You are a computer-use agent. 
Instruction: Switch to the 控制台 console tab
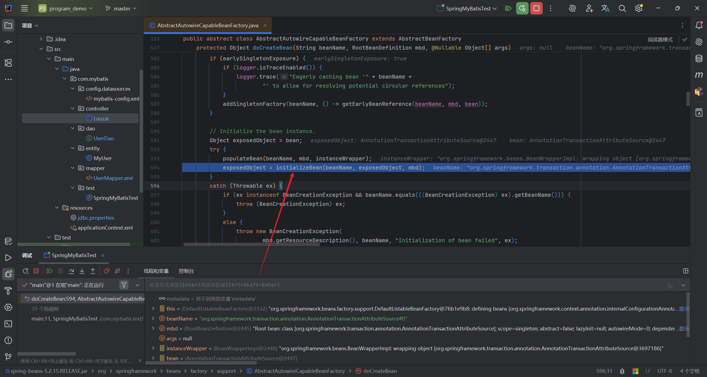pyautogui.click(x=186, y=271)
